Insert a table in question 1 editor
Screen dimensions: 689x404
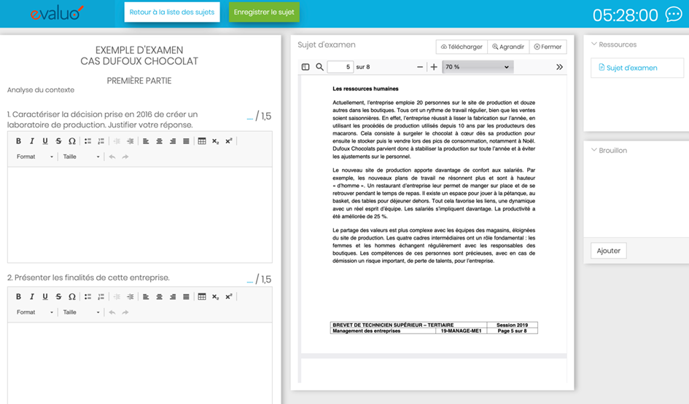coord(202,141)
